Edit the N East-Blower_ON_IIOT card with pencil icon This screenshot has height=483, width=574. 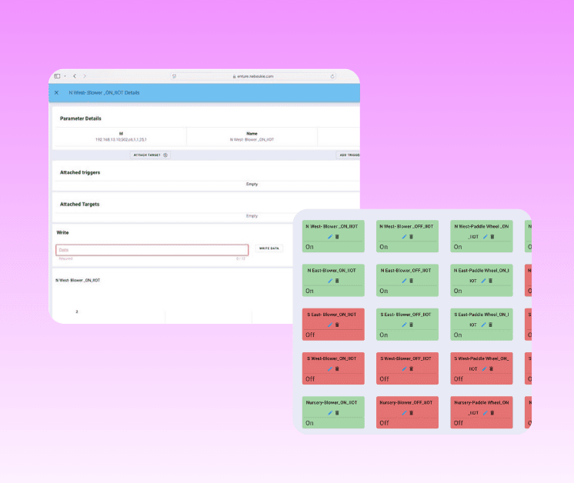[x=329, y=281]
